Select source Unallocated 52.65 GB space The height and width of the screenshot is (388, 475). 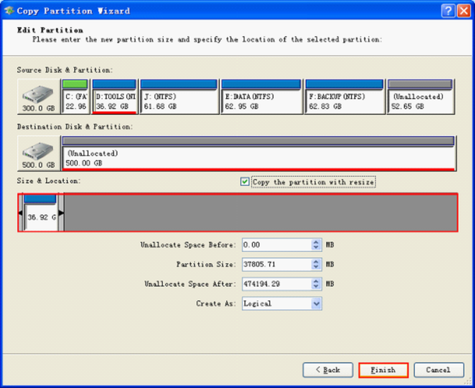tap(420, 97)
